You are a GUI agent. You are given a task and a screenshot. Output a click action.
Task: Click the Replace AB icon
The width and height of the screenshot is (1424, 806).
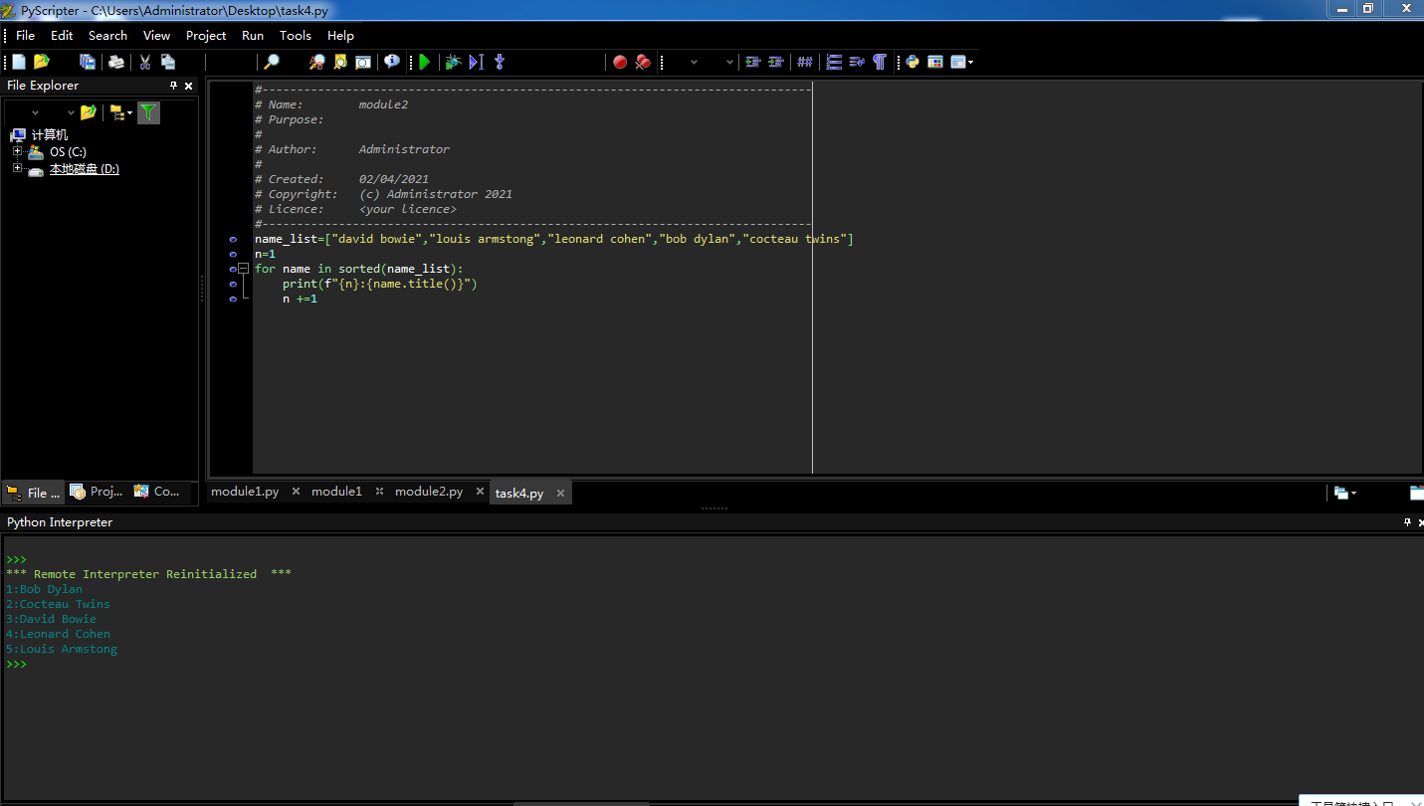coord(316,62)
